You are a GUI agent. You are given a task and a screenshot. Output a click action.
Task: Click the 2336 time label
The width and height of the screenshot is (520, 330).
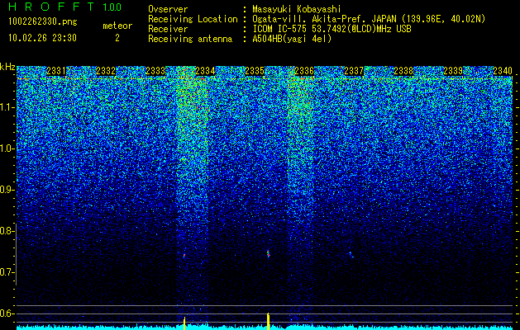(304, 71)
